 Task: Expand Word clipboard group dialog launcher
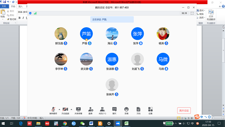(x=15, y=23)
